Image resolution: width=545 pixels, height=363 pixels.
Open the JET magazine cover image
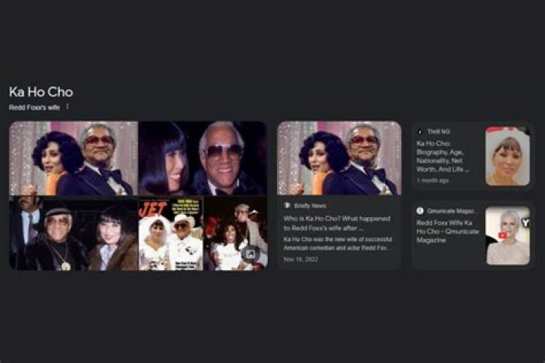tap(171, 234)
